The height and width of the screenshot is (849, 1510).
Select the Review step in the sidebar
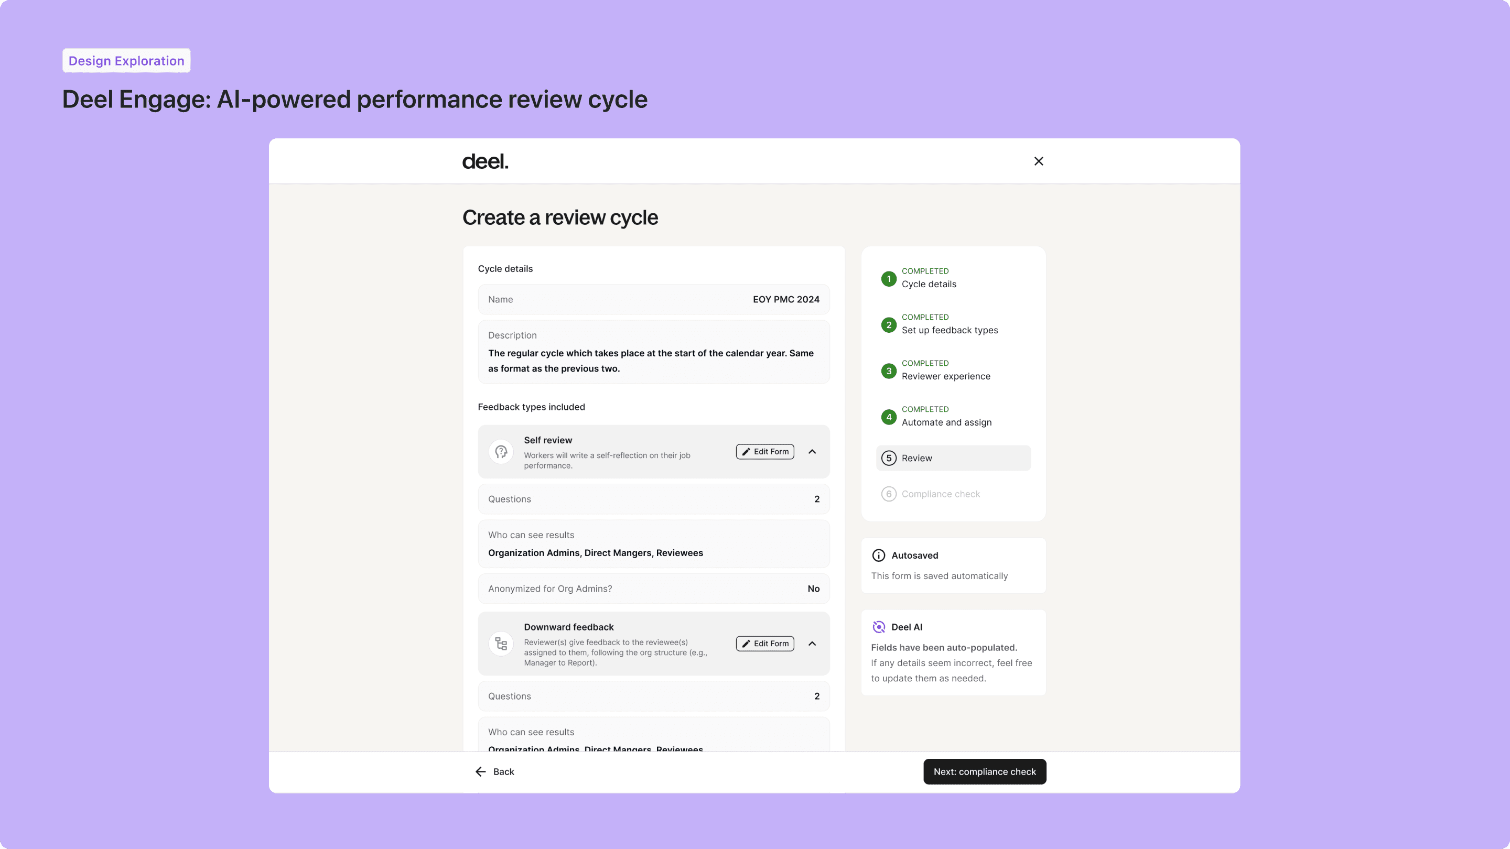point(953,458)
